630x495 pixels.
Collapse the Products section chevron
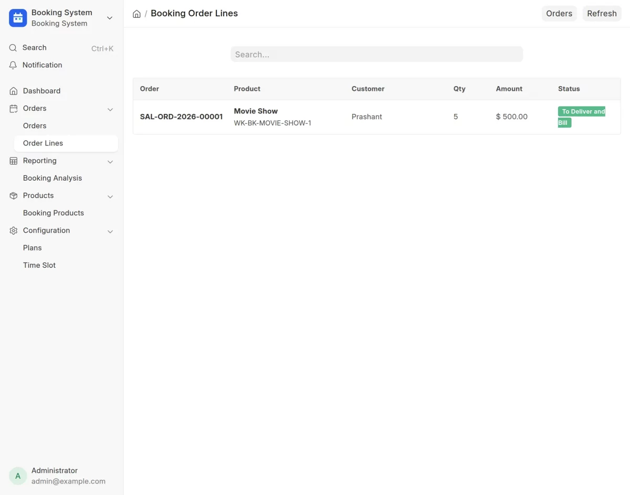(110, 196)
